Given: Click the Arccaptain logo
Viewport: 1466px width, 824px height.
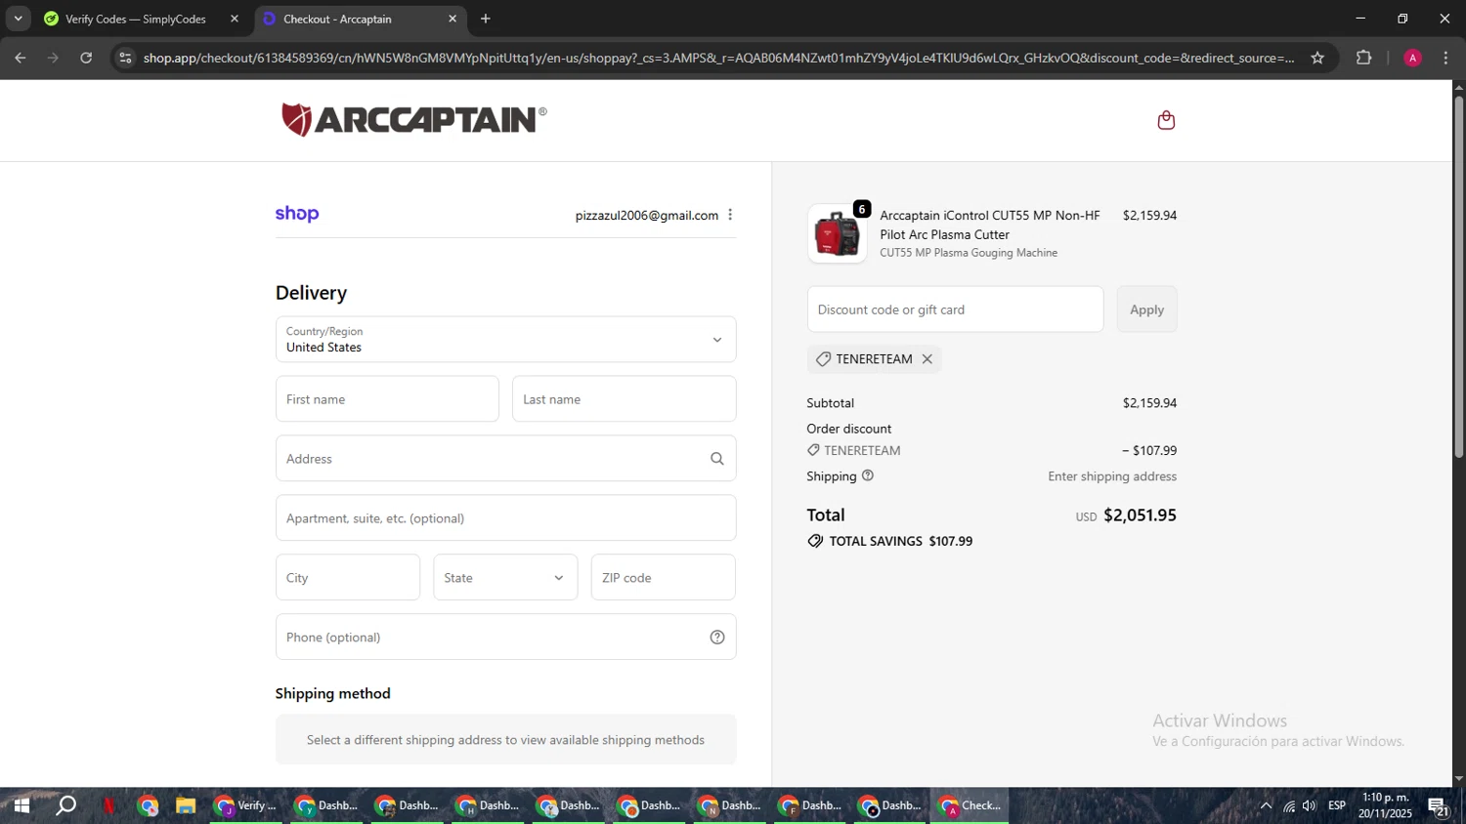Looking at the screenshot, I should pyautogui.click(x=414, y=119).
